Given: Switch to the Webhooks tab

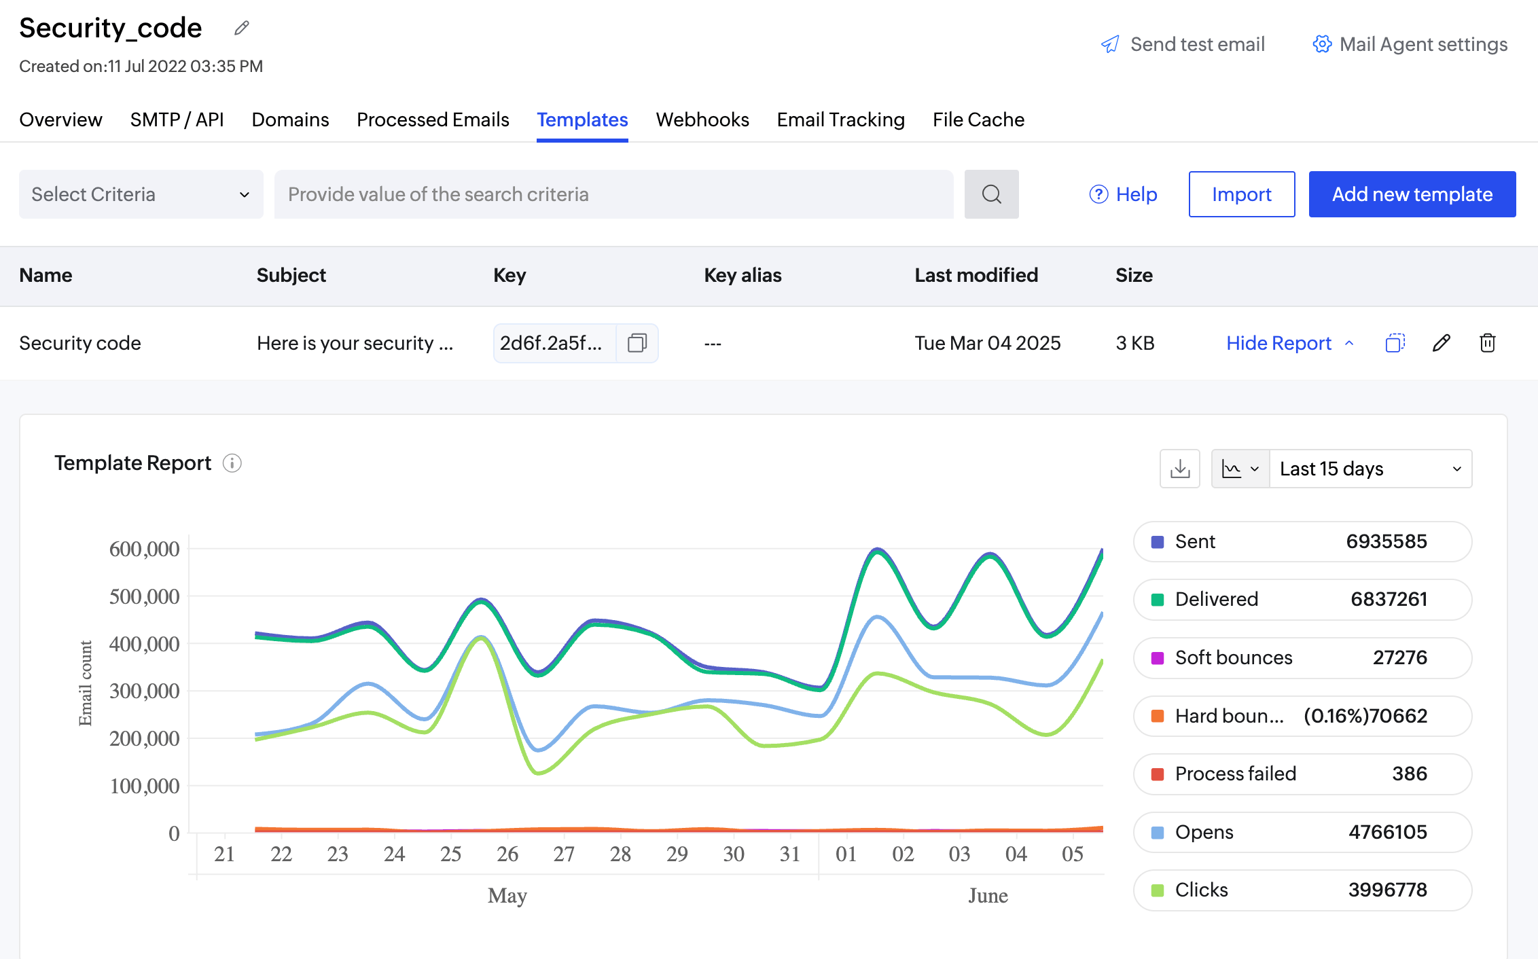Looking at the screenshot, I should tap(702, 120).
